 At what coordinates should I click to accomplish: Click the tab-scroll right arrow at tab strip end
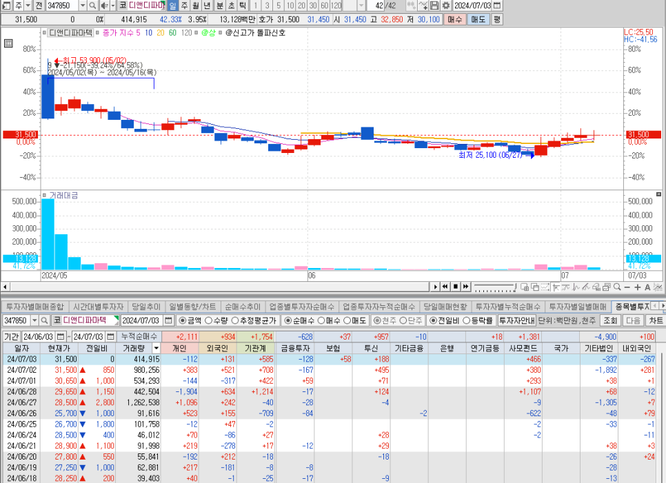pyautogui.click(x=662, y=306)
